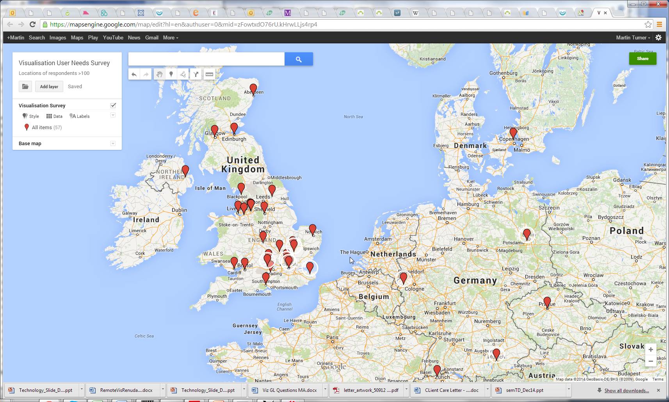
Task: Select the draw line tool
Action: pos(183,74)
